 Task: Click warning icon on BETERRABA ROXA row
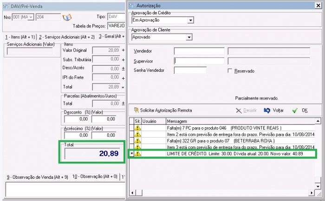pyautogui.click(x=137, y=141)
